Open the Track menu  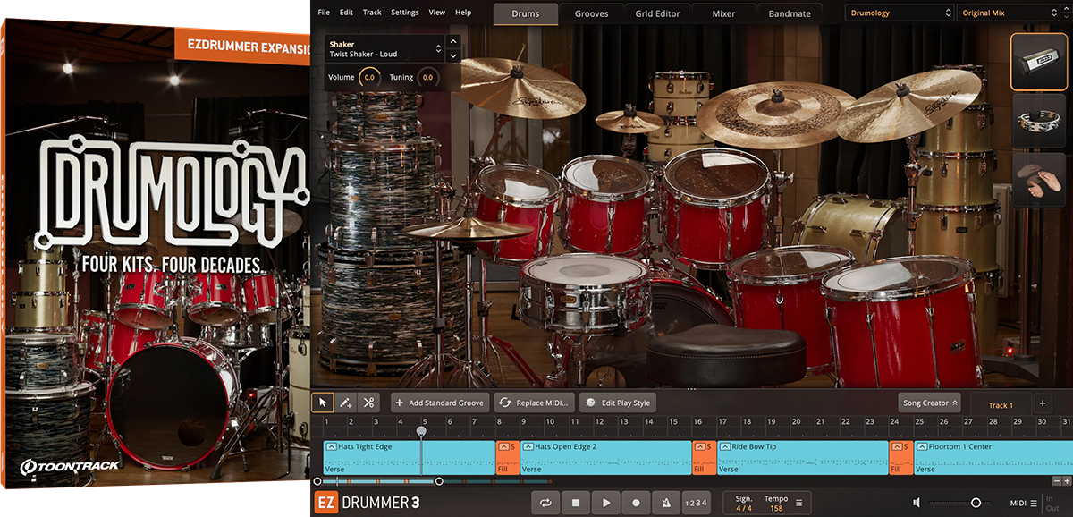(372, 13)
